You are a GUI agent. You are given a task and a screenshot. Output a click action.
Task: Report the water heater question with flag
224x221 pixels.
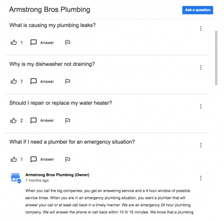68,120
